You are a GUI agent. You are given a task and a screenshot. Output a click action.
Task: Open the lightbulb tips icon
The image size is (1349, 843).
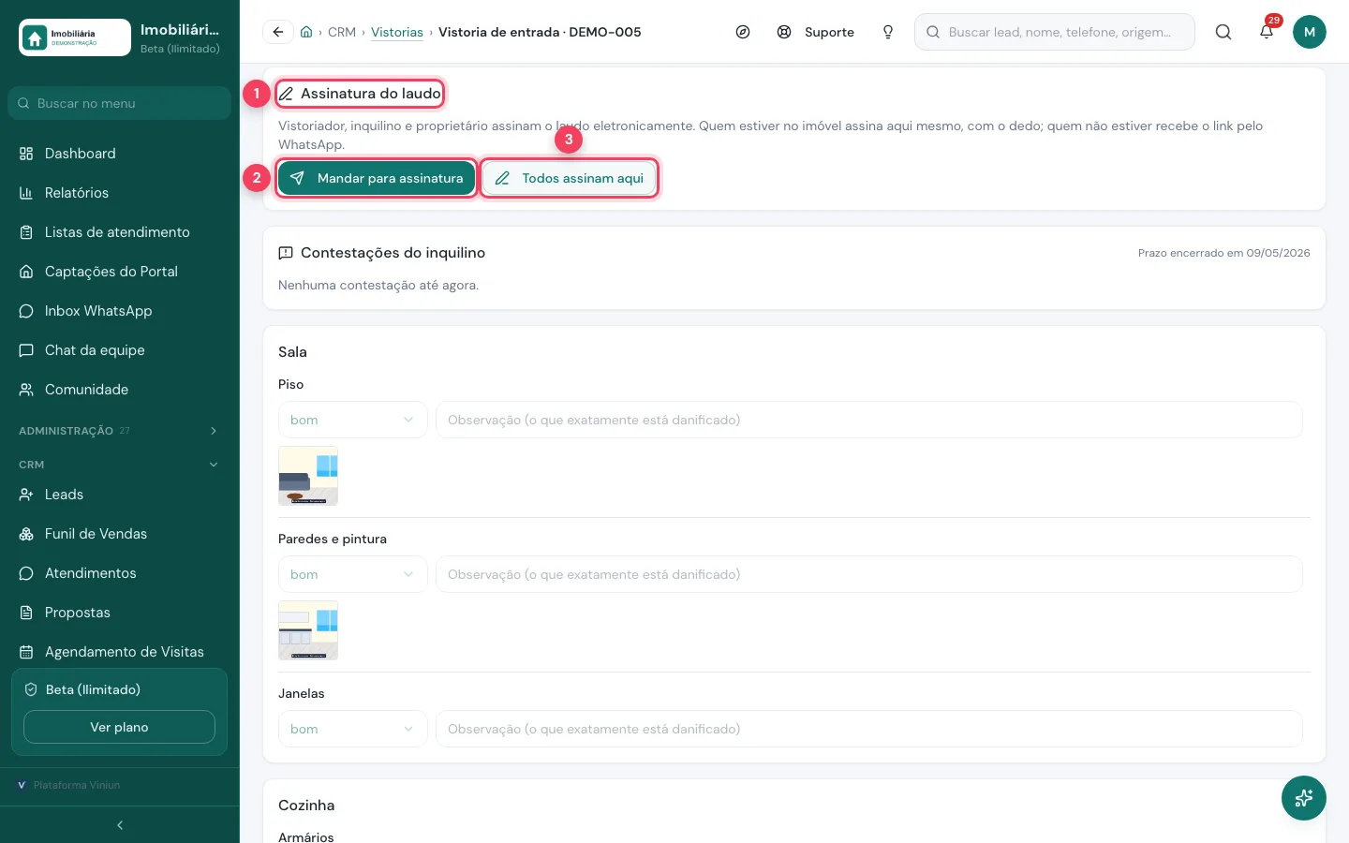(x=888, y=32)
